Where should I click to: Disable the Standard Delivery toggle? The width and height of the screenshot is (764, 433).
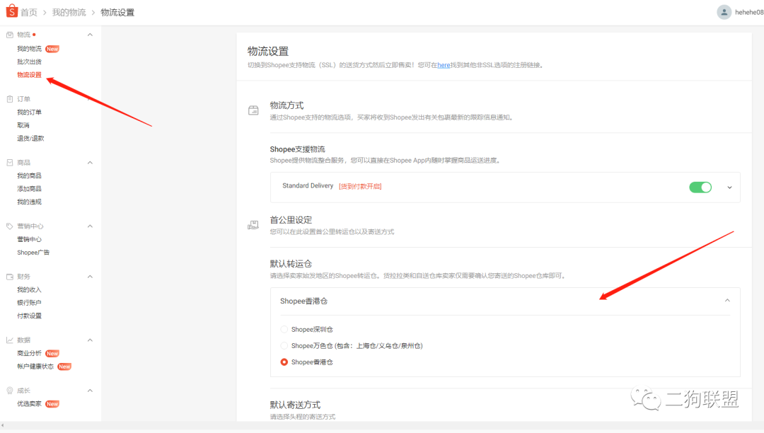700,187
